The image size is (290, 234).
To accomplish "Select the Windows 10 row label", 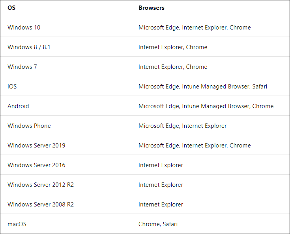I will click(x=24, y=28).
